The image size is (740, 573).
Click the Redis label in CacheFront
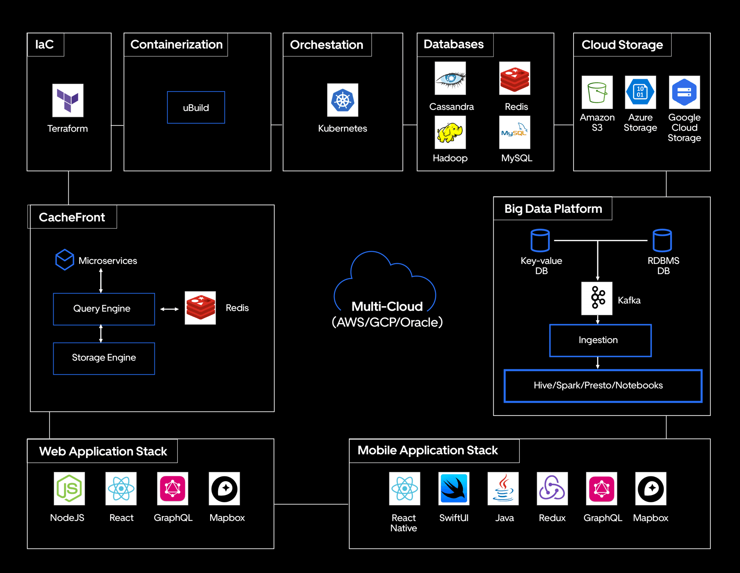pyautogui.click(x=237, y=308)
